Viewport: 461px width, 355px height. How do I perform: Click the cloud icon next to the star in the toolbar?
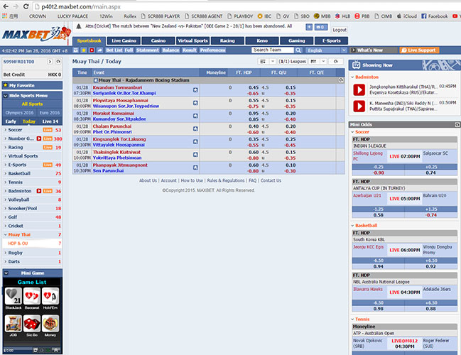coord(99,50)
